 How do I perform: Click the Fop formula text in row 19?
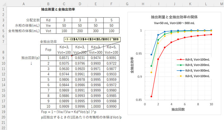(x=69, y=112)
